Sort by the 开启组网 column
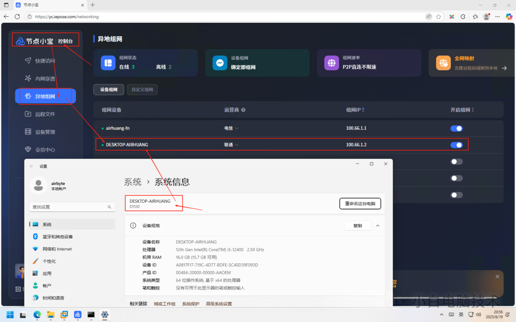The width and height of the screenshot is (516, 322). (473, 110)
